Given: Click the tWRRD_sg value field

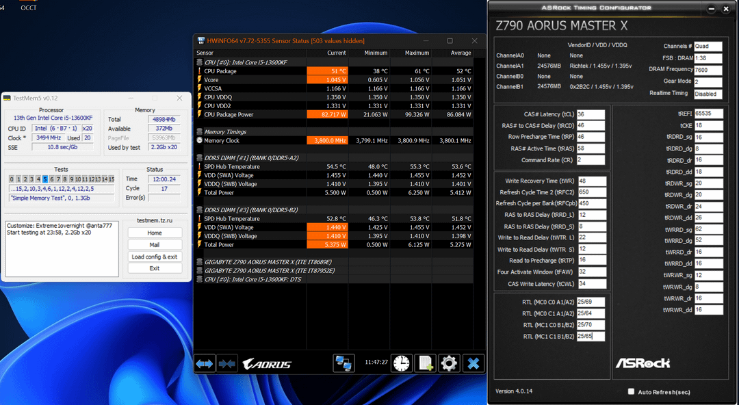Looking at the screenshot, I should click(x=708, y=230).
